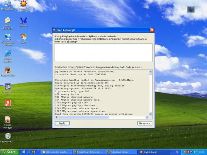Click the '48% memory in use.' line
Image resolution: width=207 pixels, height=155 pixels.
point(67,94)
